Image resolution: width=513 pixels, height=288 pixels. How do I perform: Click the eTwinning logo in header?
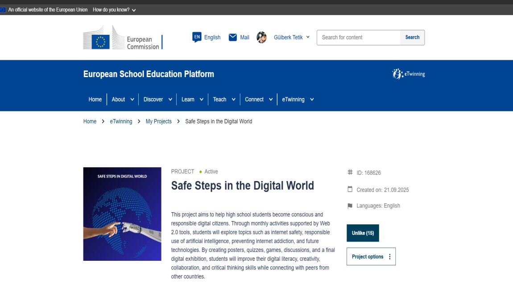pos(408,74)
